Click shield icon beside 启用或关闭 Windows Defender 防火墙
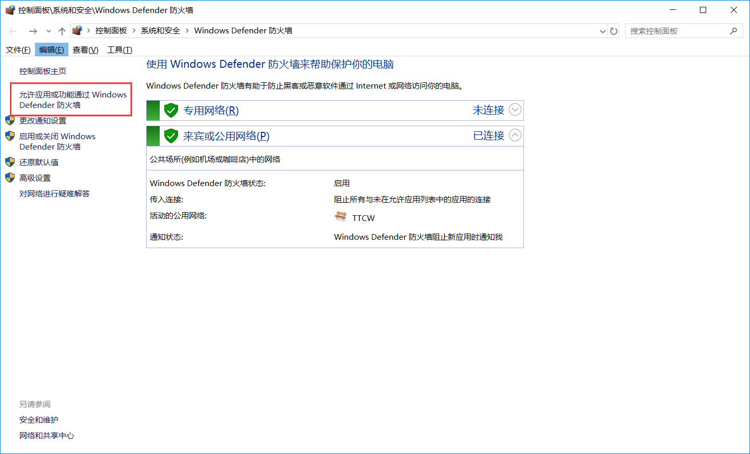Viewport: 750px width, 454px height. (10, 136)
